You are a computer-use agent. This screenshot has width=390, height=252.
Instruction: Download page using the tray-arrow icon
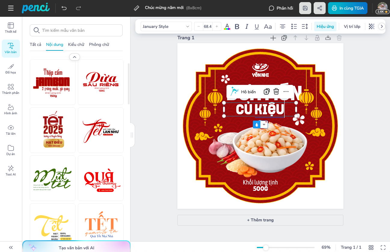(328, 38)
